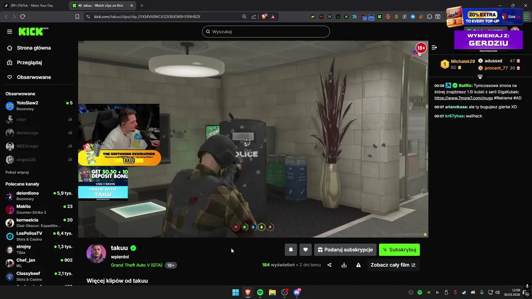Open recommended channel Classybeef

tap(39, 276)
